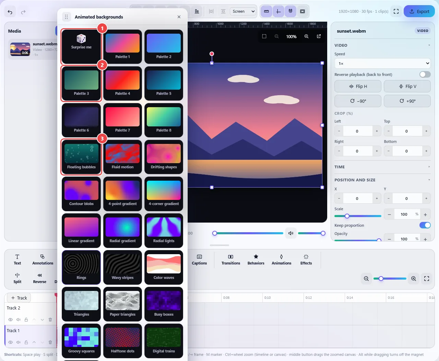
Task: Click the Flip H button
Action: pyautogui.click(x=358, y=86)
